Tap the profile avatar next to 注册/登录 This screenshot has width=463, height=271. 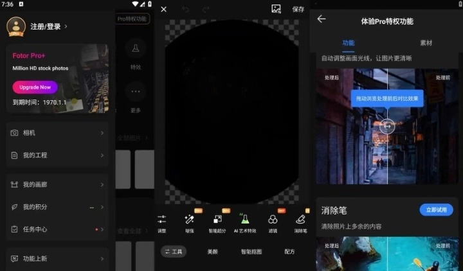click(x=15, y=26)
